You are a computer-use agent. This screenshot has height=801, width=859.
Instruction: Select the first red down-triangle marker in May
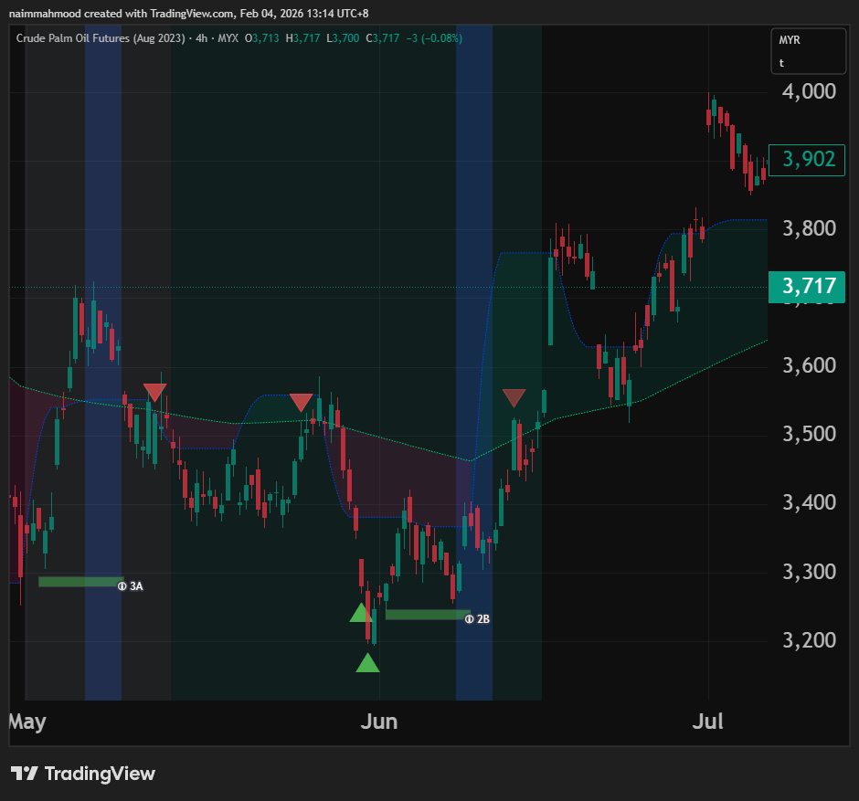click(154, 392)
